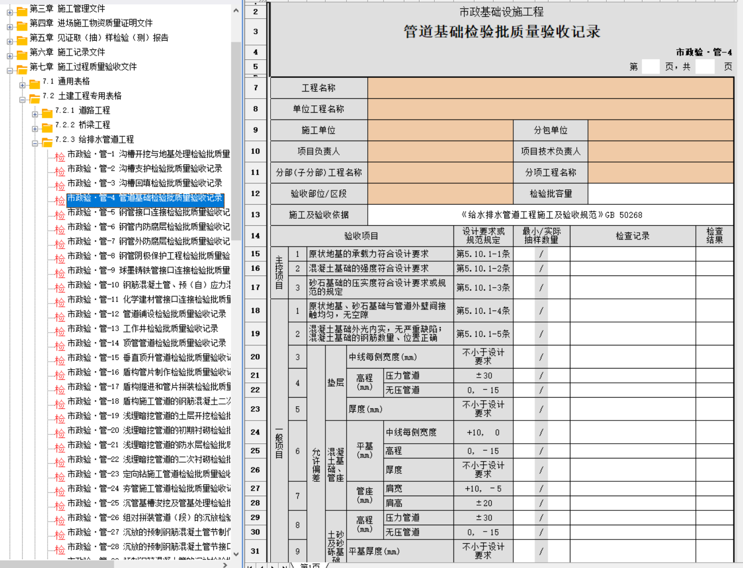Expand the 第三章 施工管理文件 node
The width and height of the screenshot is (743, 568).
[x=10, y=12]
